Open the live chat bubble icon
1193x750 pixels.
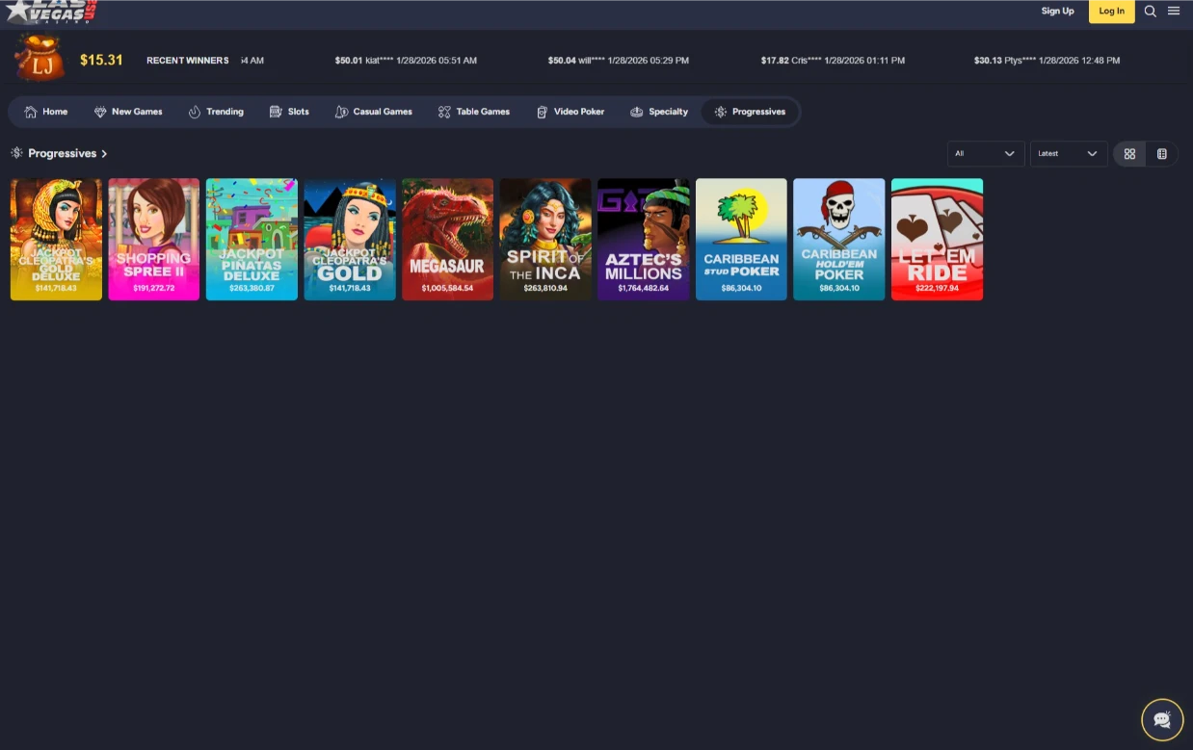pos(1162,719)
